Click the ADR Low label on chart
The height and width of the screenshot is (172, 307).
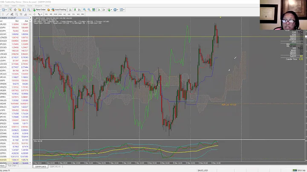coord(229,105)
